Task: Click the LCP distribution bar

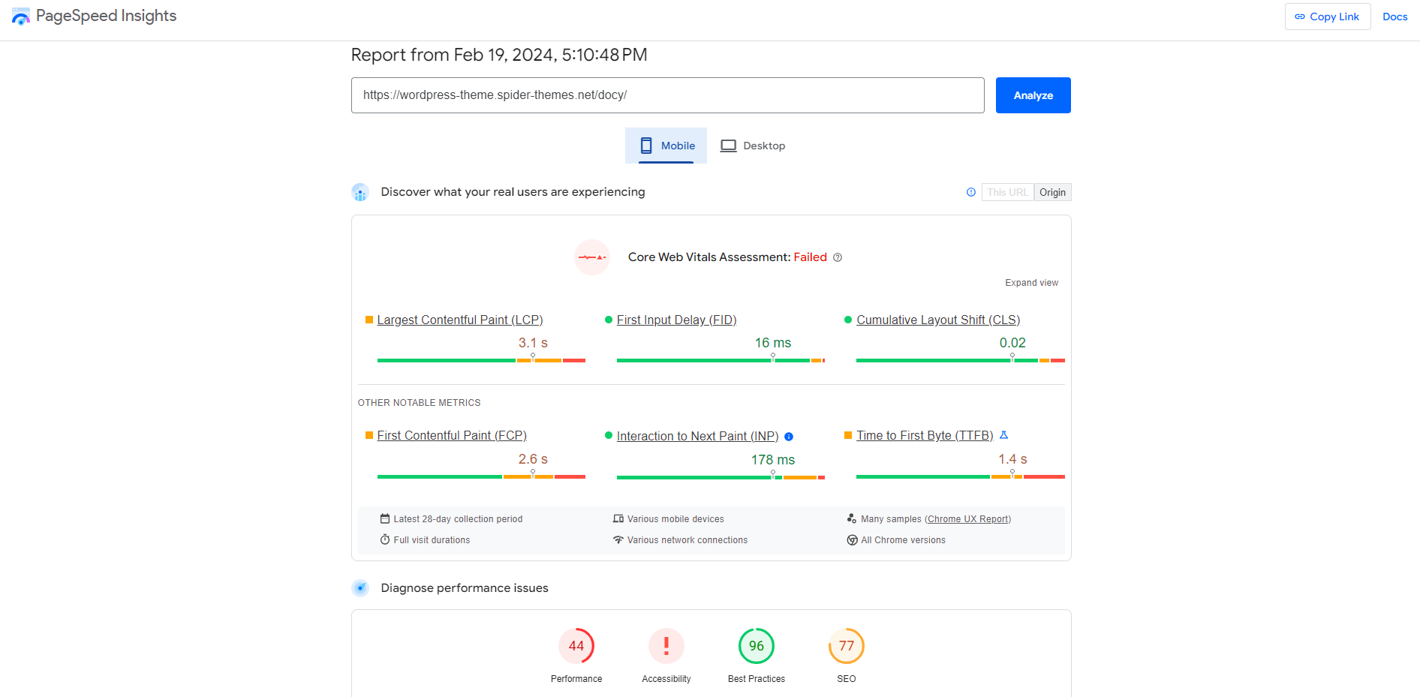Action: click(x=481, y=360)
